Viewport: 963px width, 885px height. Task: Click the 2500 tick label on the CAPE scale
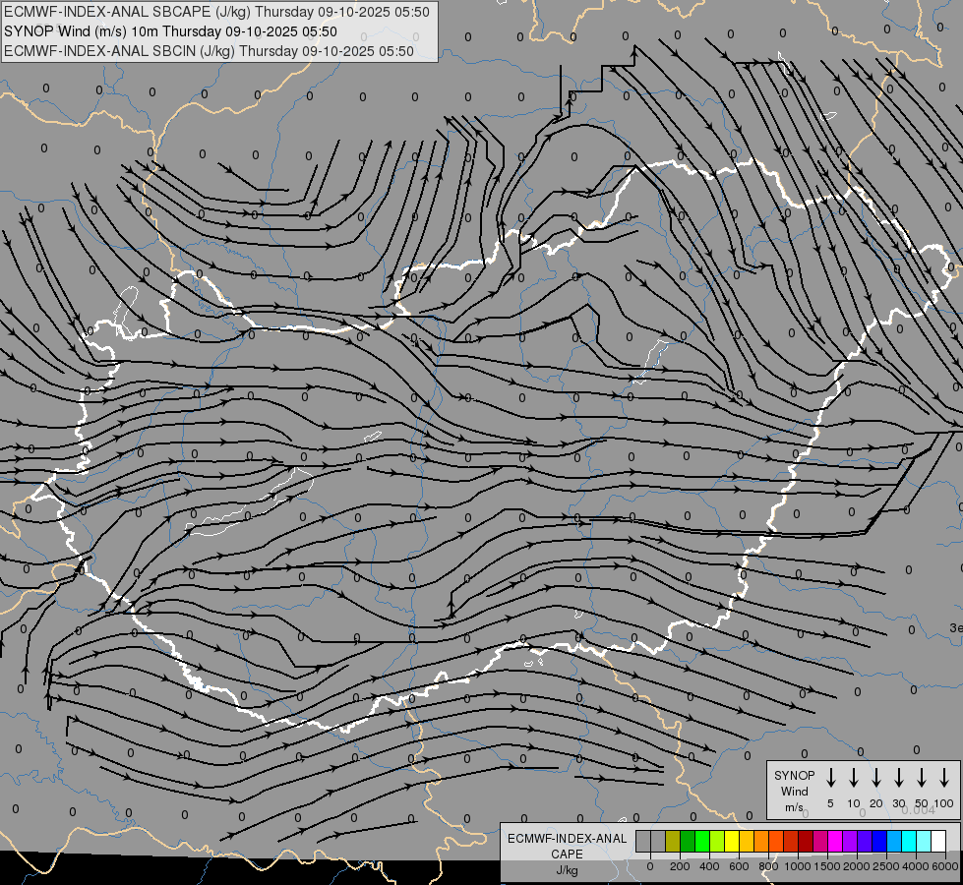[x=886, y=866]
